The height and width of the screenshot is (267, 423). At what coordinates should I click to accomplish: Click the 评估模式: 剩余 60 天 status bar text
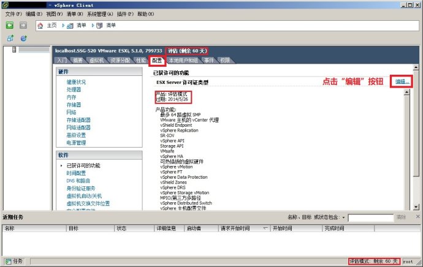(x=373, y=261)
